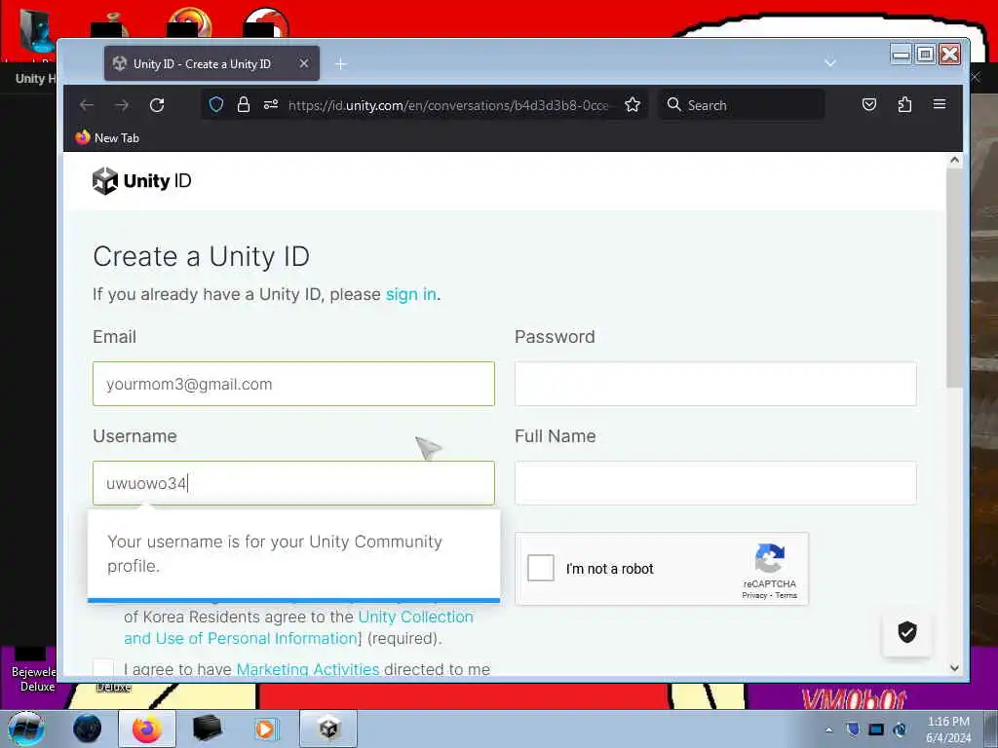Click the Firefox forward arrow
998x748 pixels.
(122, 105)
